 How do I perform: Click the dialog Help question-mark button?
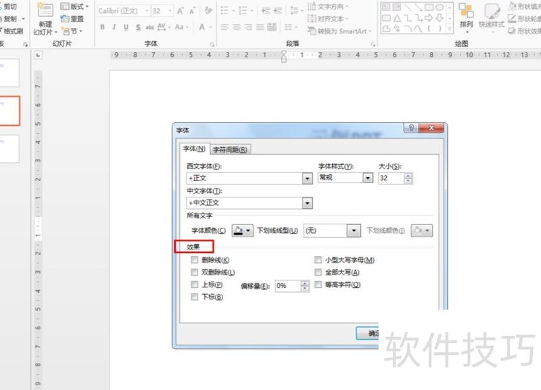coord(411,128)
